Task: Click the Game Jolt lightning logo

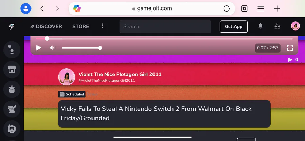Action: (x=12, y=27)
